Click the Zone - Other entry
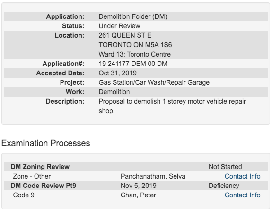 pos(32,176)
